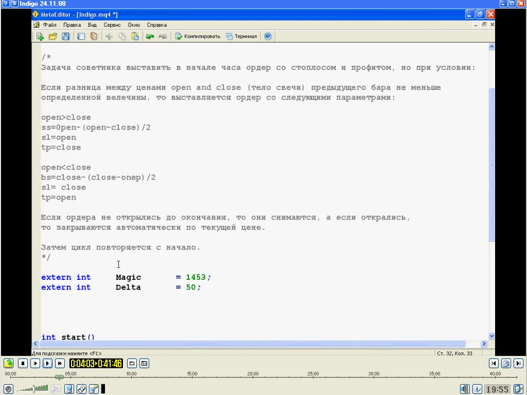Open the dictionary book icon in toolbar

tap(94, 37)
